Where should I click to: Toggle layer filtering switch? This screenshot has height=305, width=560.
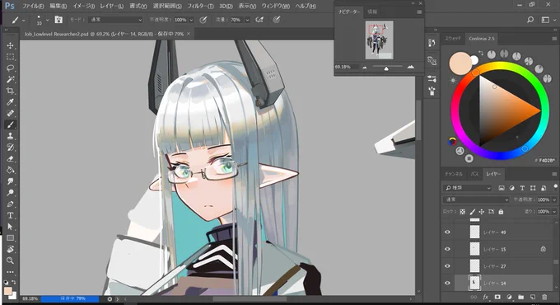(555, 187)
